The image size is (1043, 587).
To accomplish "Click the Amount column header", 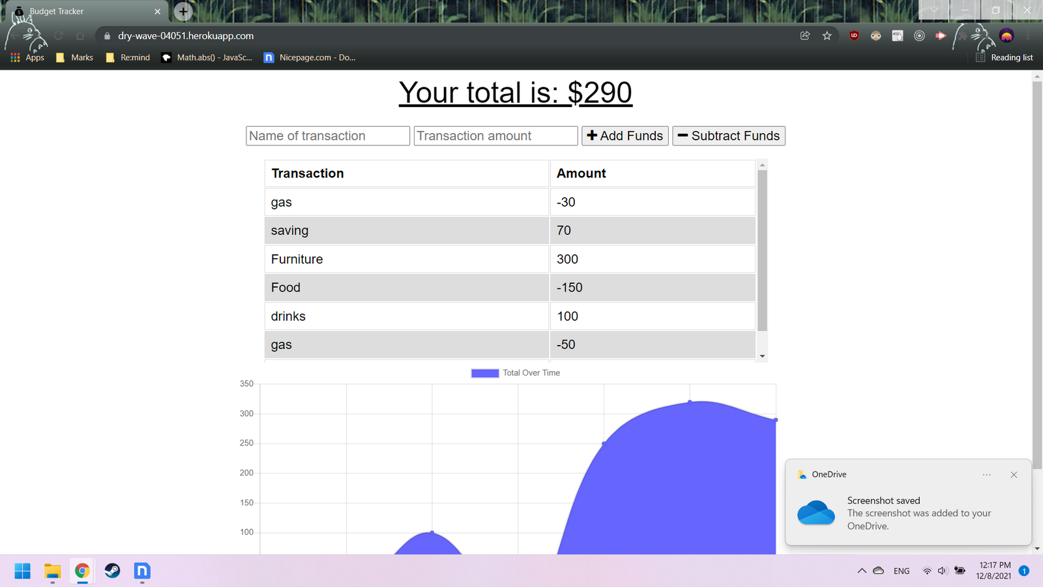I will coord(653,173).
